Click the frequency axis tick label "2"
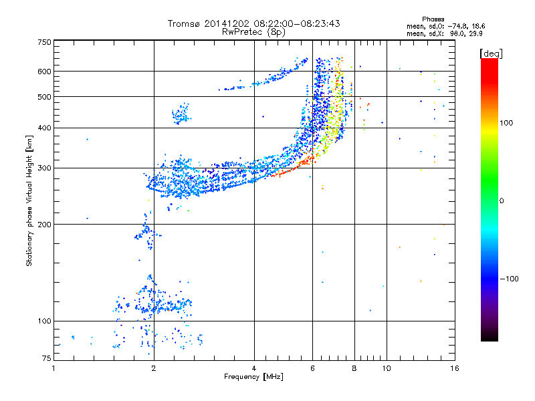Screen dimensions: 535x401 (x=154, y=368)
